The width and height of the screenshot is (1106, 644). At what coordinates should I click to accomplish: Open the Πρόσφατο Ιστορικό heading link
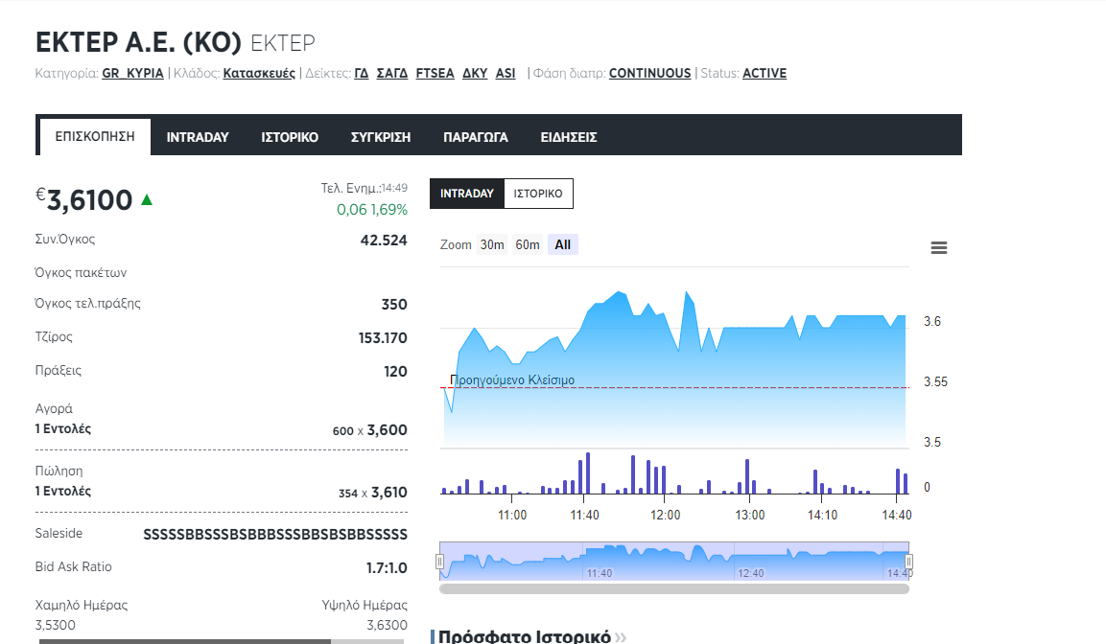coord(525,637)
